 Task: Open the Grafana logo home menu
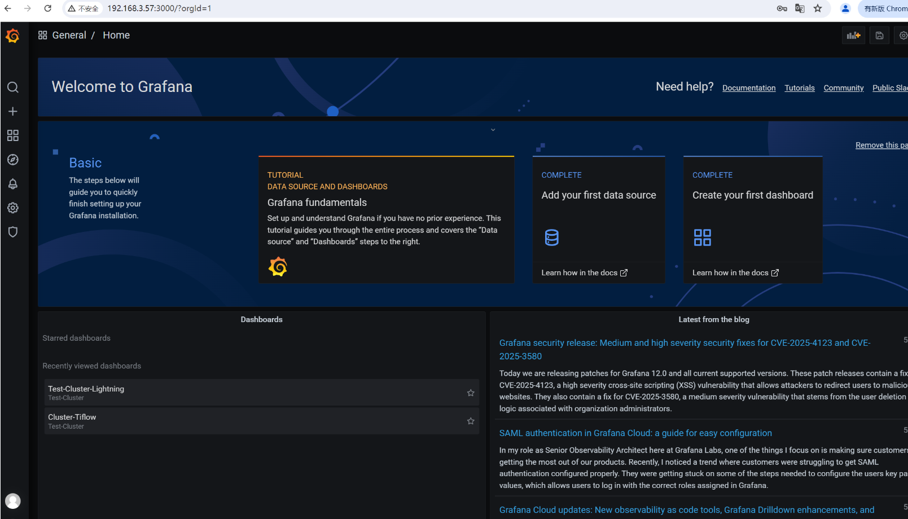point(12,36)
